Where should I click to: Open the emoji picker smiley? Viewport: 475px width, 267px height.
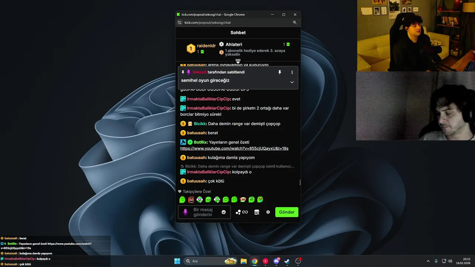point(224,212)
